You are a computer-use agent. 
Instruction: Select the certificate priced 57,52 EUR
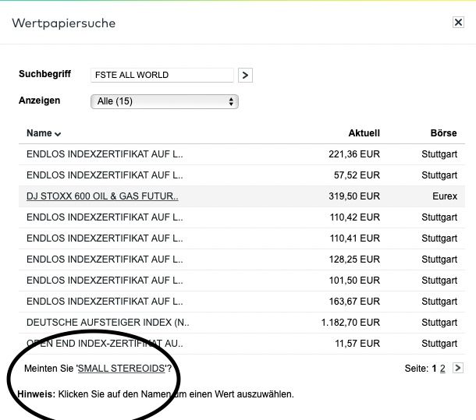coord(105,175)
